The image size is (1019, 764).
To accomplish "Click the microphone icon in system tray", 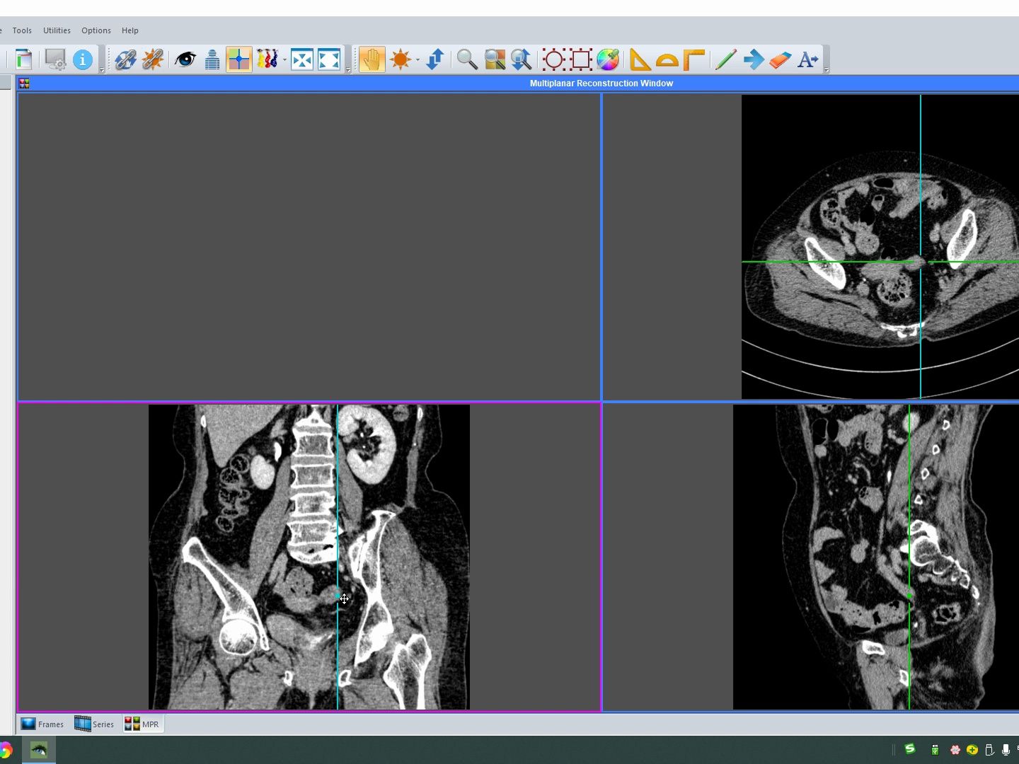I will pyautogui.click(x=1006, y=750).
